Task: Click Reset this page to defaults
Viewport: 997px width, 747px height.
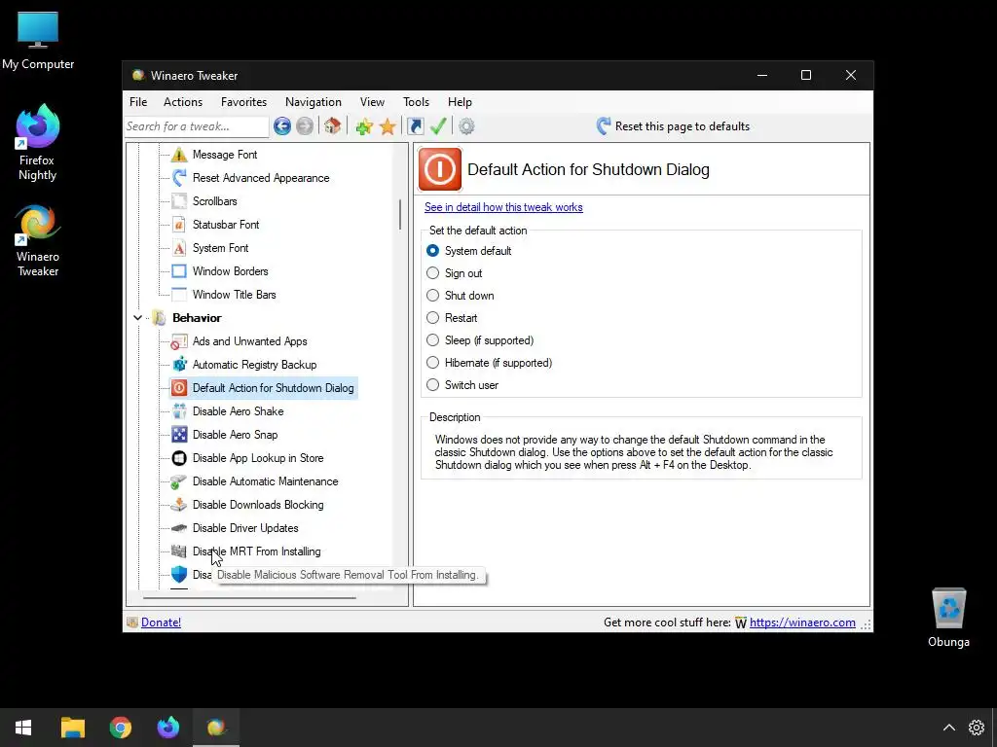Action: click(x=674, y=126)
